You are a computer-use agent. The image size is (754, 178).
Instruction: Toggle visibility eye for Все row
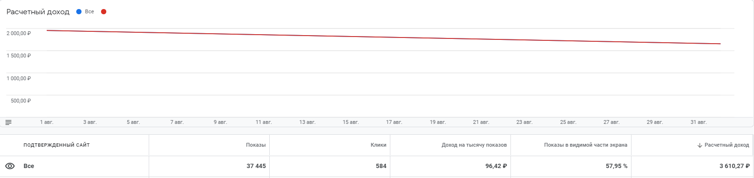[10, 166]
